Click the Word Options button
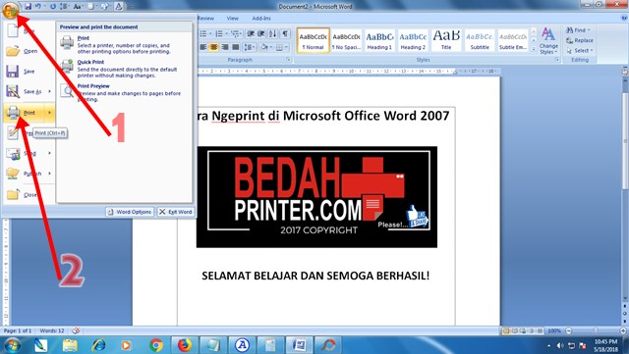Image resolution: width=629 pixels, height=354 pixels. pos(130,212)
